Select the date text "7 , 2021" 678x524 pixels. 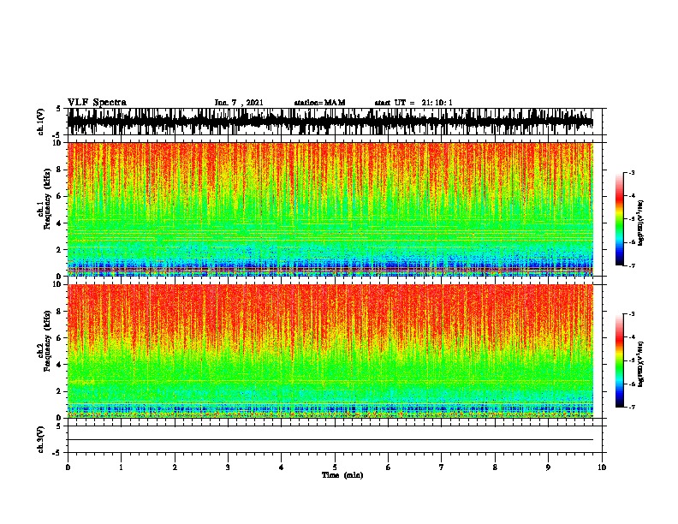pos(247,103)
